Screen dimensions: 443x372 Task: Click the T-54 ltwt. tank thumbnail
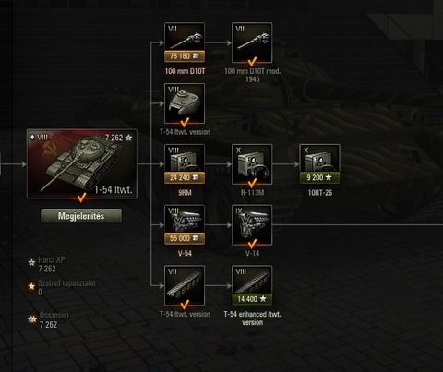[82, 164]
